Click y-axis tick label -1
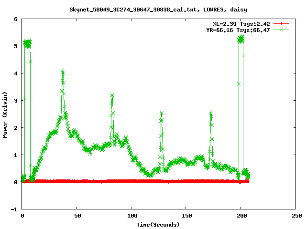 [14, 209]
